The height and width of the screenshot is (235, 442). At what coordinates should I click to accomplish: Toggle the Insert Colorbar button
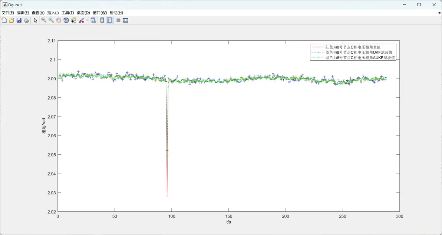pos(102,20)
